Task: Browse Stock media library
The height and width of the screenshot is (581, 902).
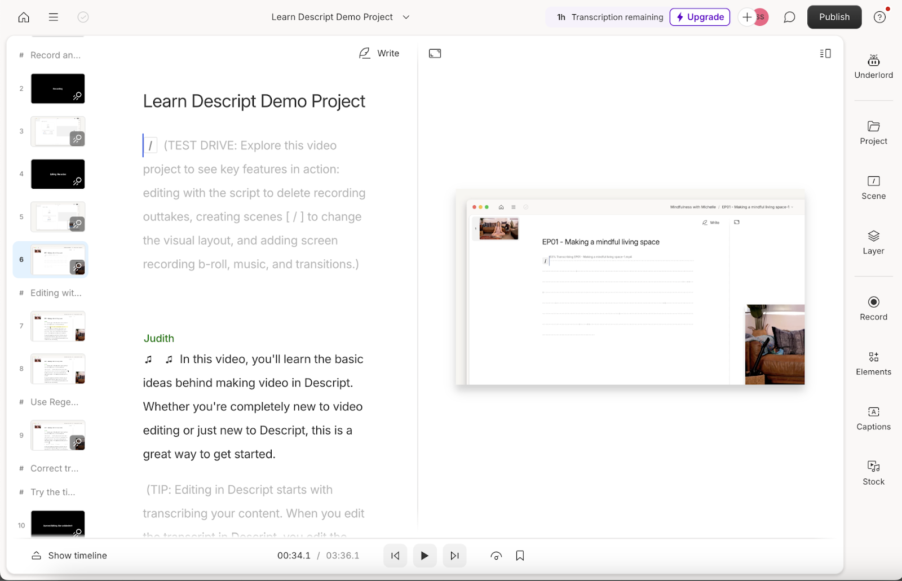Action: click(x=873, y=472)
